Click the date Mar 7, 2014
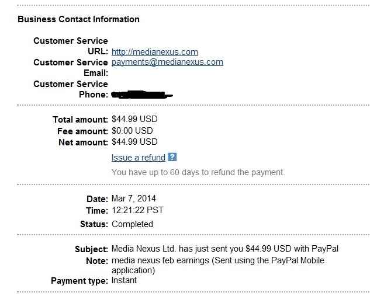Image resolution: width=384 pixels, height=303 pixels. (134, 198)
